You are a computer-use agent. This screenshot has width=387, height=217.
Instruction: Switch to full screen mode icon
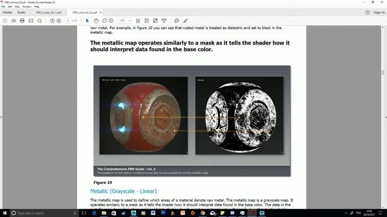coord(155,20)
